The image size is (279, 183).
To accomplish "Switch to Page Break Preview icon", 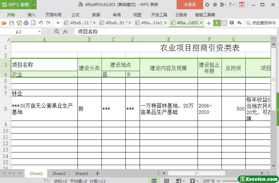I will 166,181.
